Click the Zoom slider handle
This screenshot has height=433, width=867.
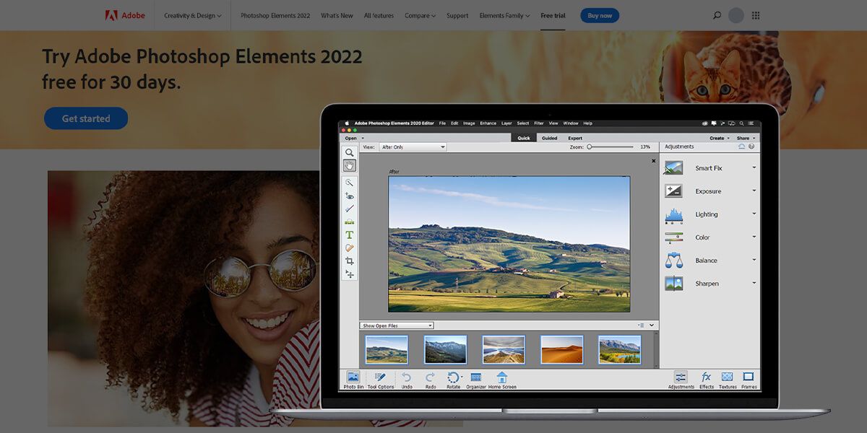[x=589, y=147]
